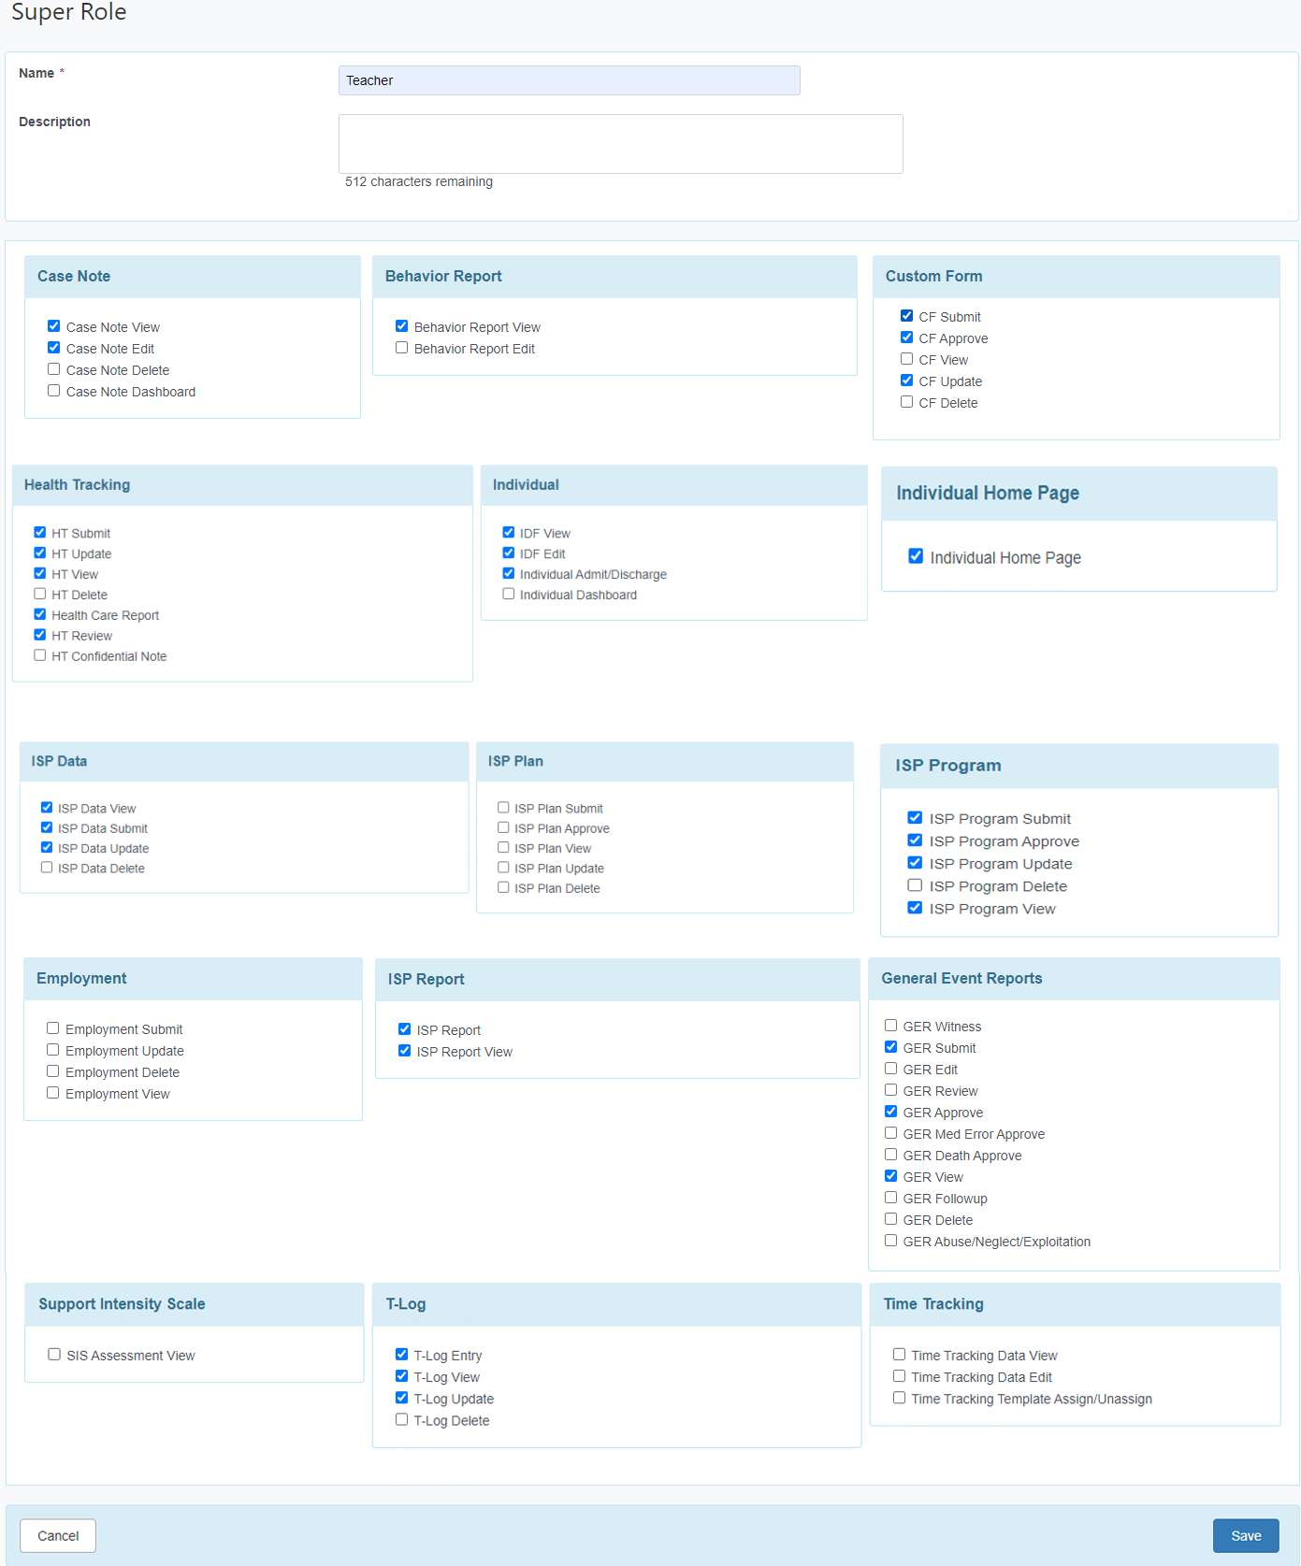The width and height of the screenshot is (1301, 1566).
Task: Uncheck the ISP Report checkbox
Action: (404, 1029)
